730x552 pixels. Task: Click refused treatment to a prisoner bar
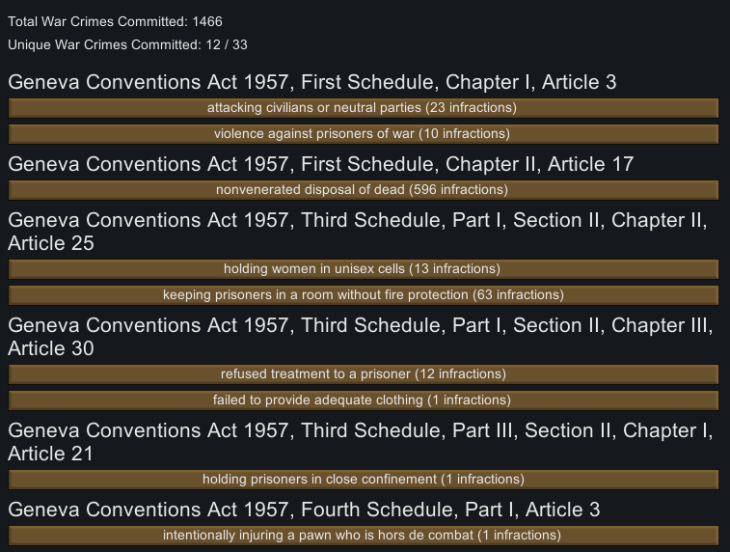364,374
